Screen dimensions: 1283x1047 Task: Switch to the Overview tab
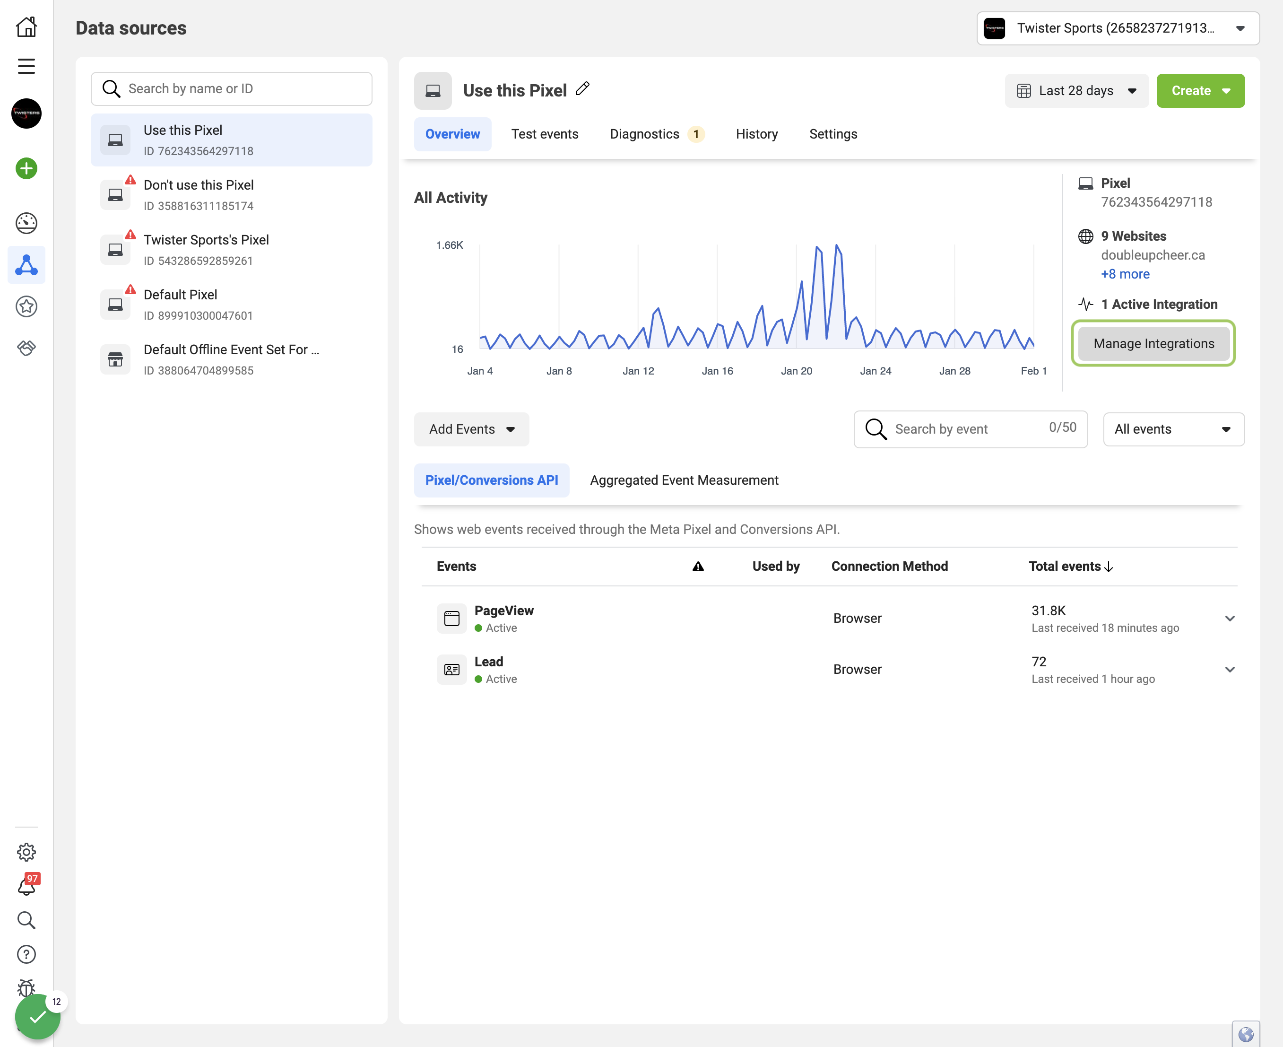pos(453,134)
